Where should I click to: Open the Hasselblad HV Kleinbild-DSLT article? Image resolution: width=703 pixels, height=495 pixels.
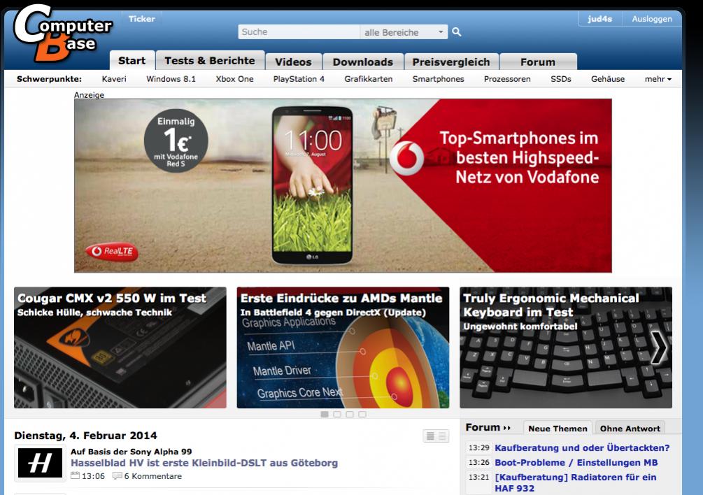[x=204, y=464]
